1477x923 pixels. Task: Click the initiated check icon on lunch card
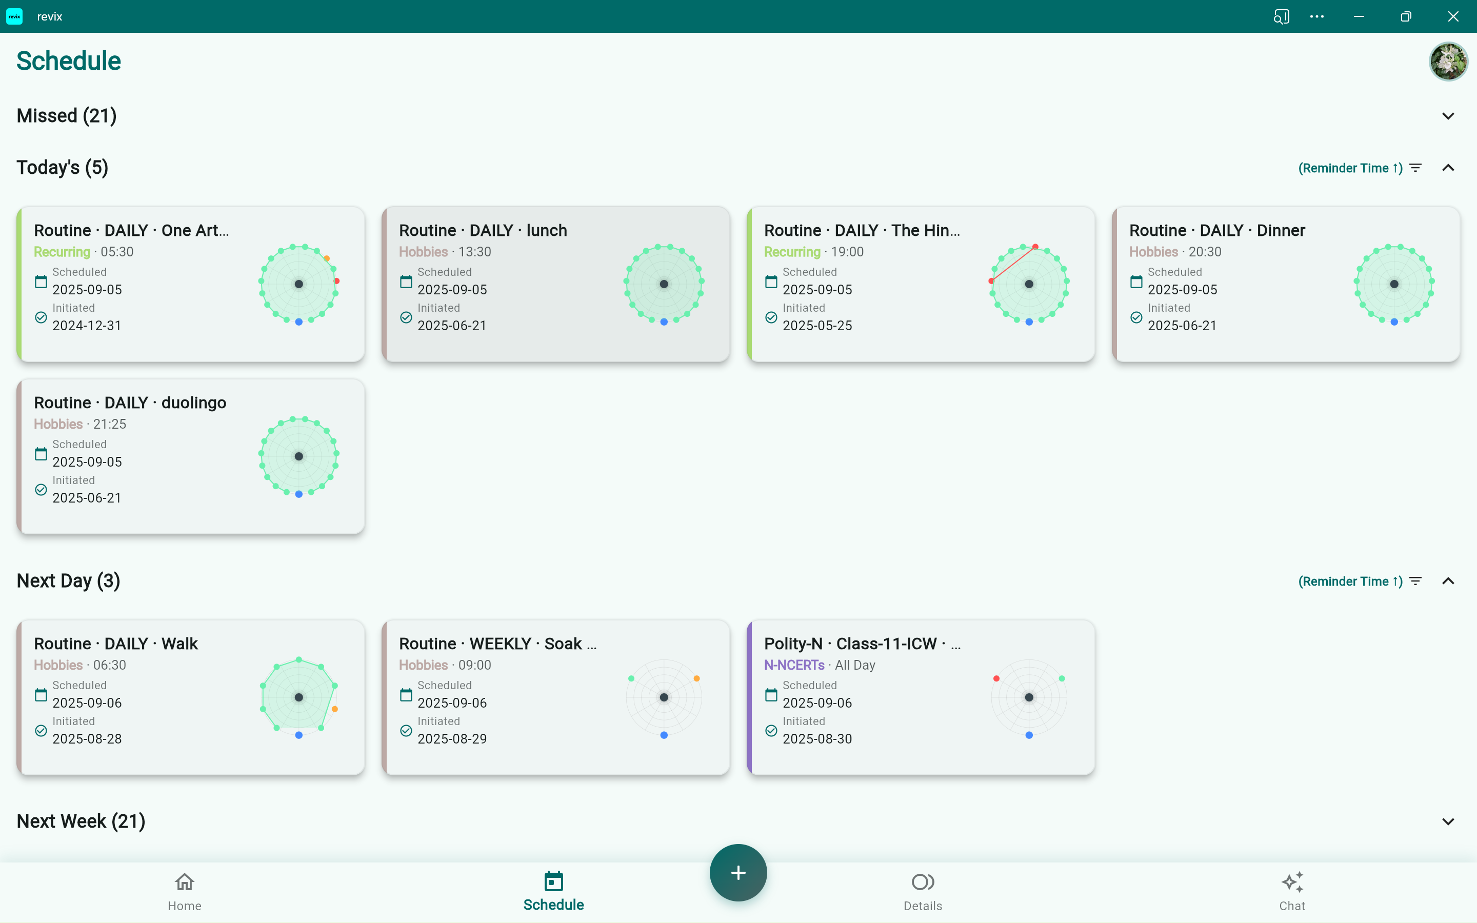(406, 317)
